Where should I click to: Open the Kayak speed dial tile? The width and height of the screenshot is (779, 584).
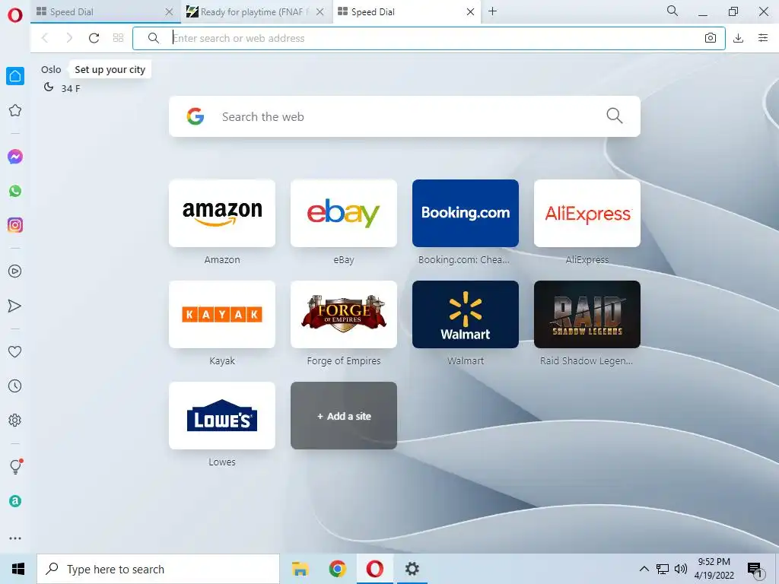click(222, 314)
